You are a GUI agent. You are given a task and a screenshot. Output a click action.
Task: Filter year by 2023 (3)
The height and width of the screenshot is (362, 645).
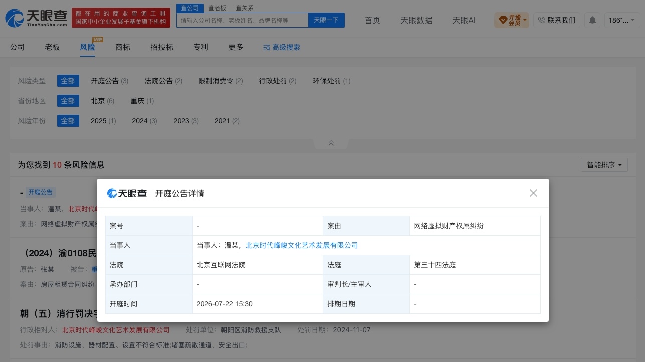tap(186, 121)
